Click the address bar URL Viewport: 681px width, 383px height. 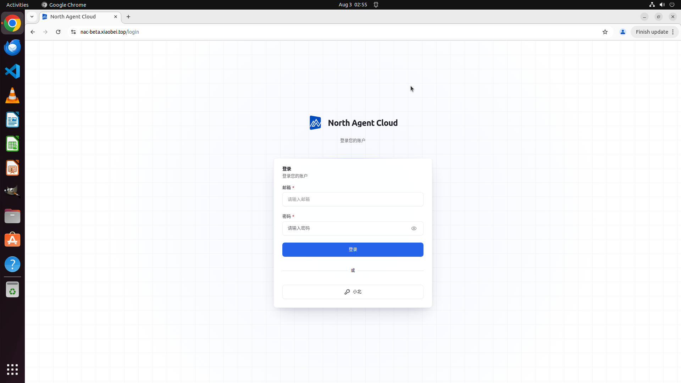click(110, 32)
